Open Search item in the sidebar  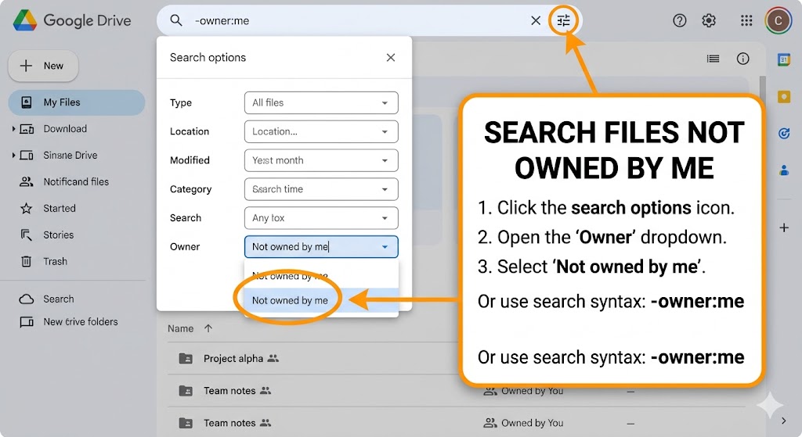[x=58, y=299]
